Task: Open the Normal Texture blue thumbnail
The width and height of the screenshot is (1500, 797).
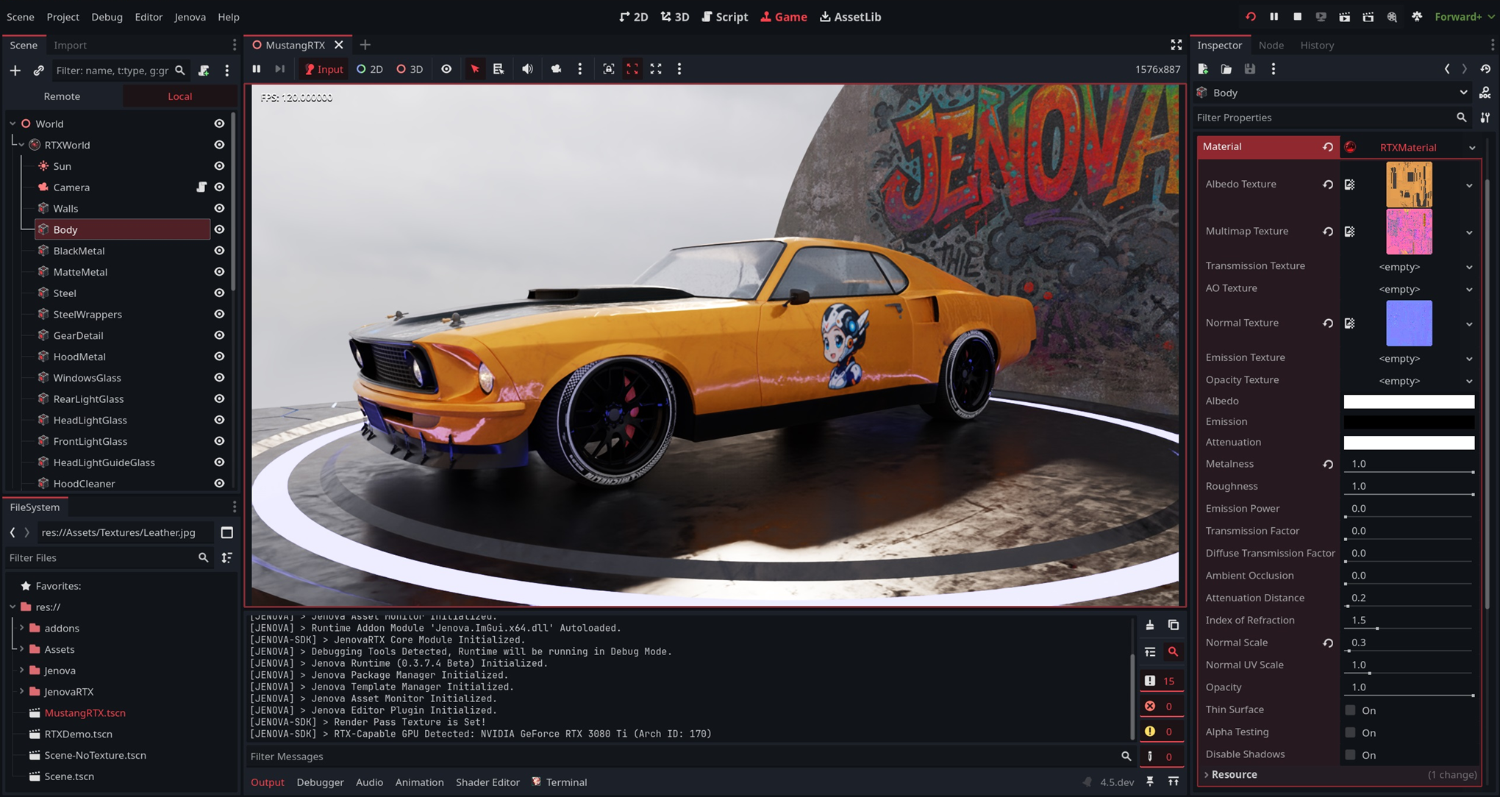Action: pyautogui.click(x=1409, y=324)
